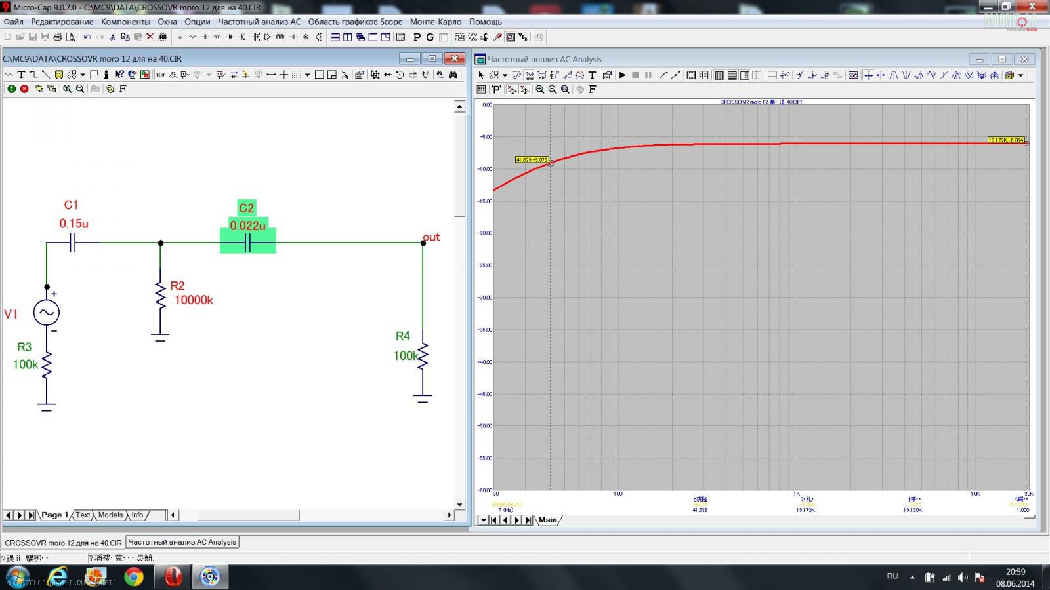This screenshot has width=1050, height=590.
Task: Click the Stop button in the AC Analysis toolbar
Action: 635,75
